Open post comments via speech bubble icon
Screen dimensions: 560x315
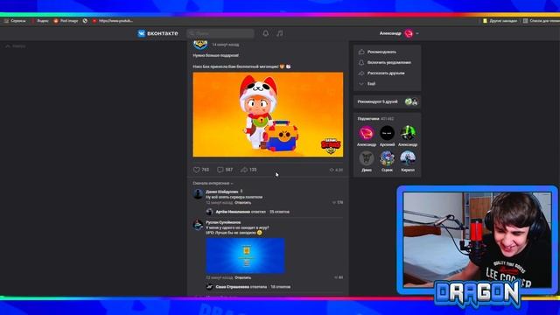pos(220,170)
